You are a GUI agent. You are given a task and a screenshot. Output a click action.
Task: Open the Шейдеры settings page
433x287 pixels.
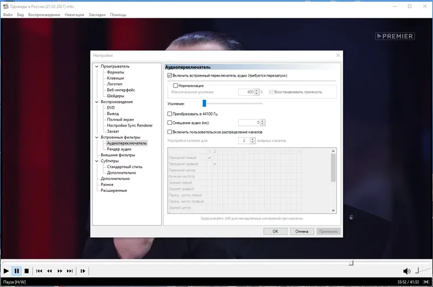click(x=115, y=96)
